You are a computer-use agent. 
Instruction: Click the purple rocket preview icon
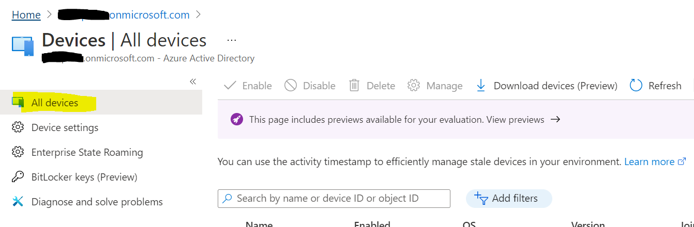click(236, 120)
